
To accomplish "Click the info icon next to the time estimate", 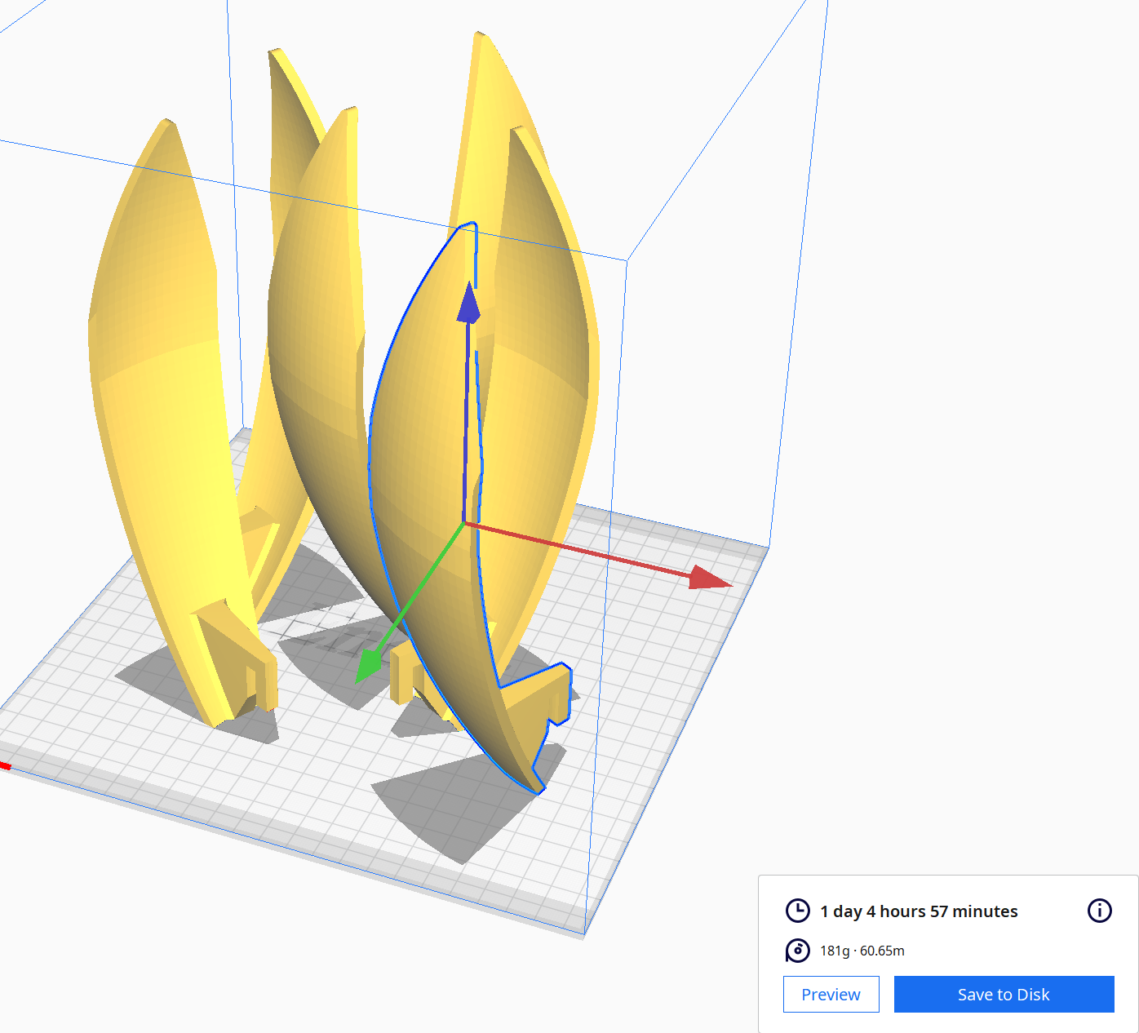I will (1099, 911).
